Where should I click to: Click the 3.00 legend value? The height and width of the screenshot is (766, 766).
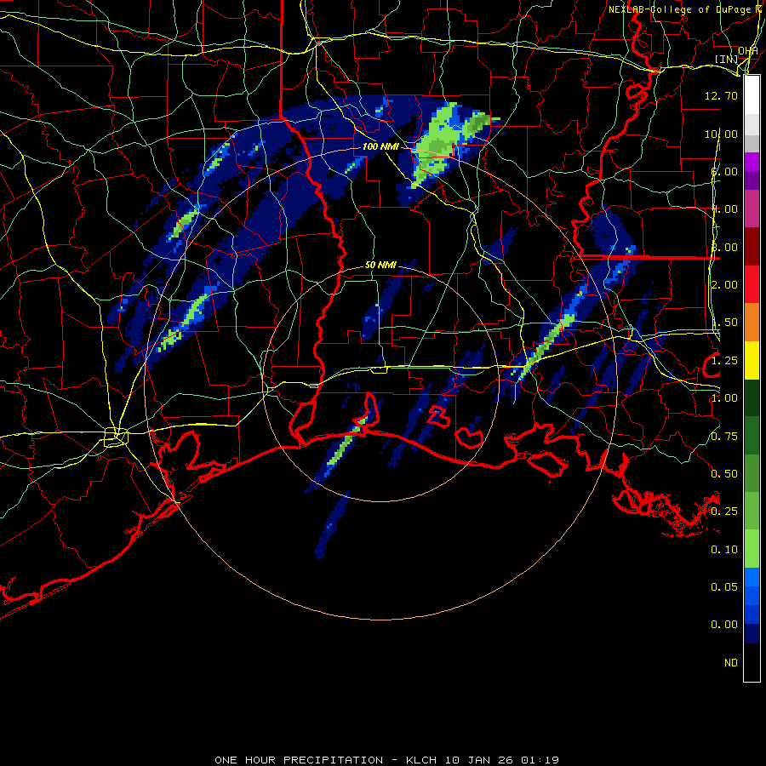724,247
